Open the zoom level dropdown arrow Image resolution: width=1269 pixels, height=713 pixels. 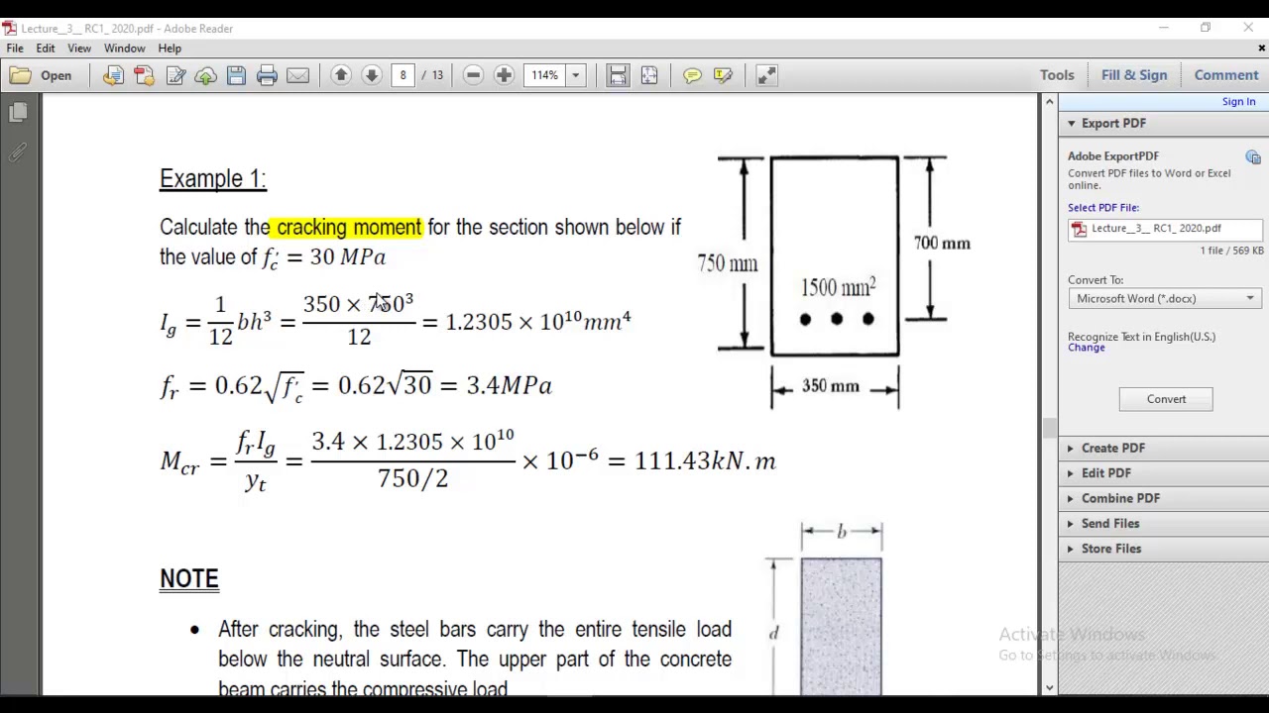[575, 75]
